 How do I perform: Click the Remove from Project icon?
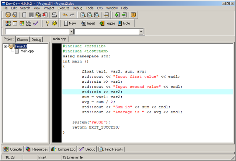124,15
